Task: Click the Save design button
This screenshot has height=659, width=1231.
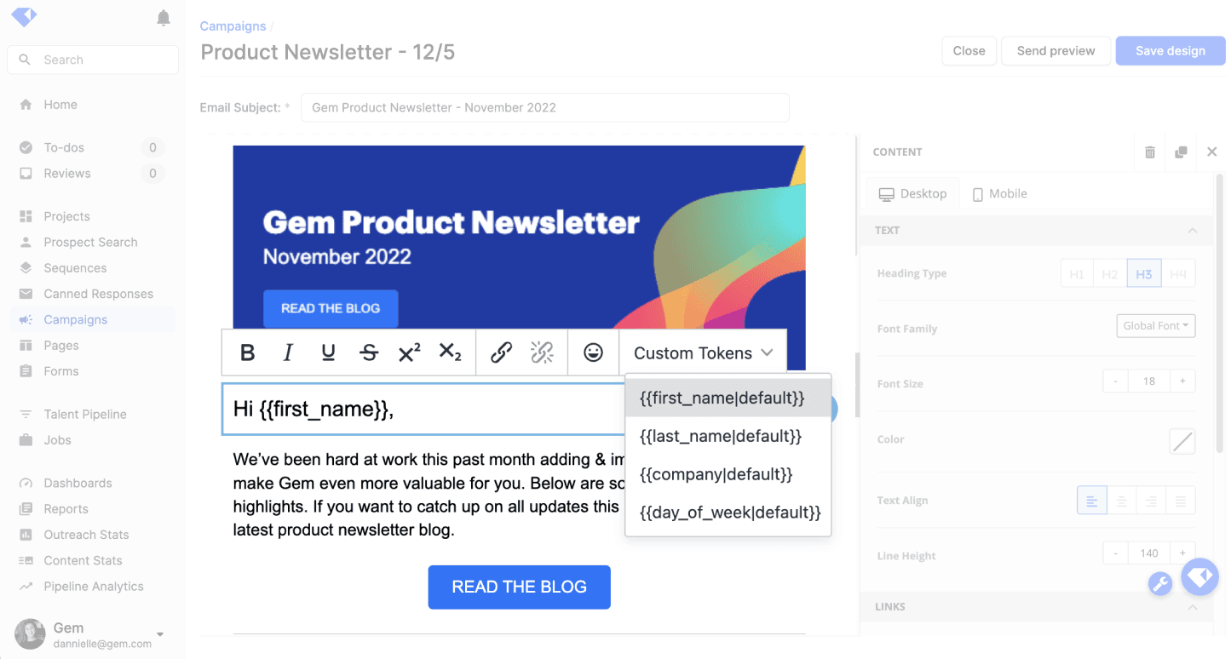Action: click(1170, 51)
